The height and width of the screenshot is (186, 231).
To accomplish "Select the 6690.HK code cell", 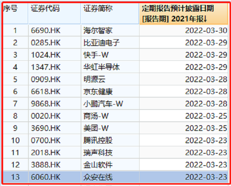I will click(x=54, y=31).
